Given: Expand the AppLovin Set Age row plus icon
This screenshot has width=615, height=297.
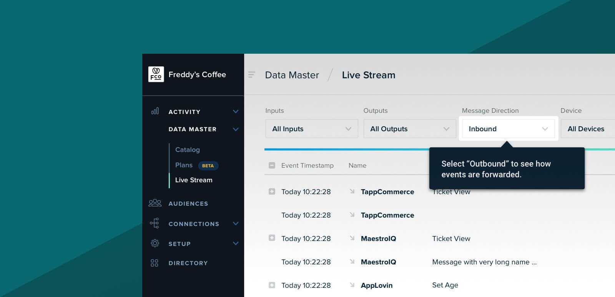Looking at the screenshot, I should (x=272, y=285).
